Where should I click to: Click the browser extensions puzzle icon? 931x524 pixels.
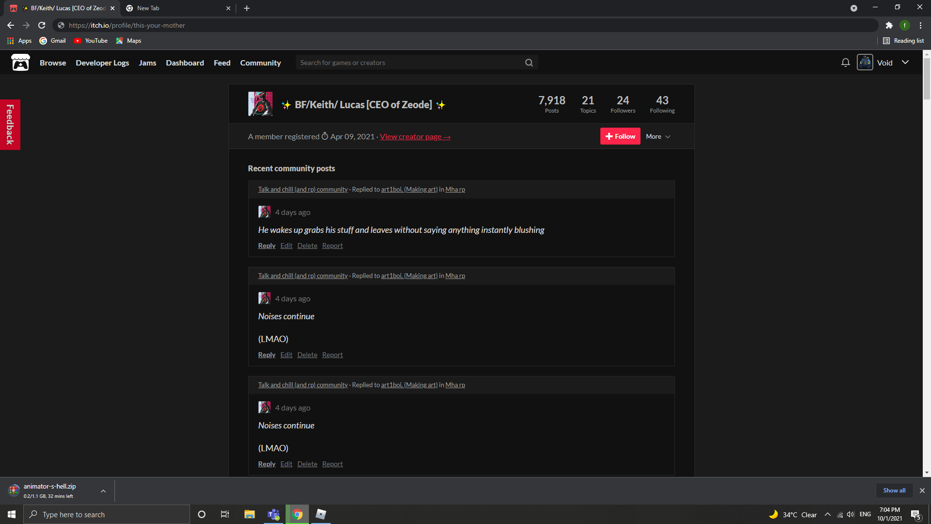[890, 25]
